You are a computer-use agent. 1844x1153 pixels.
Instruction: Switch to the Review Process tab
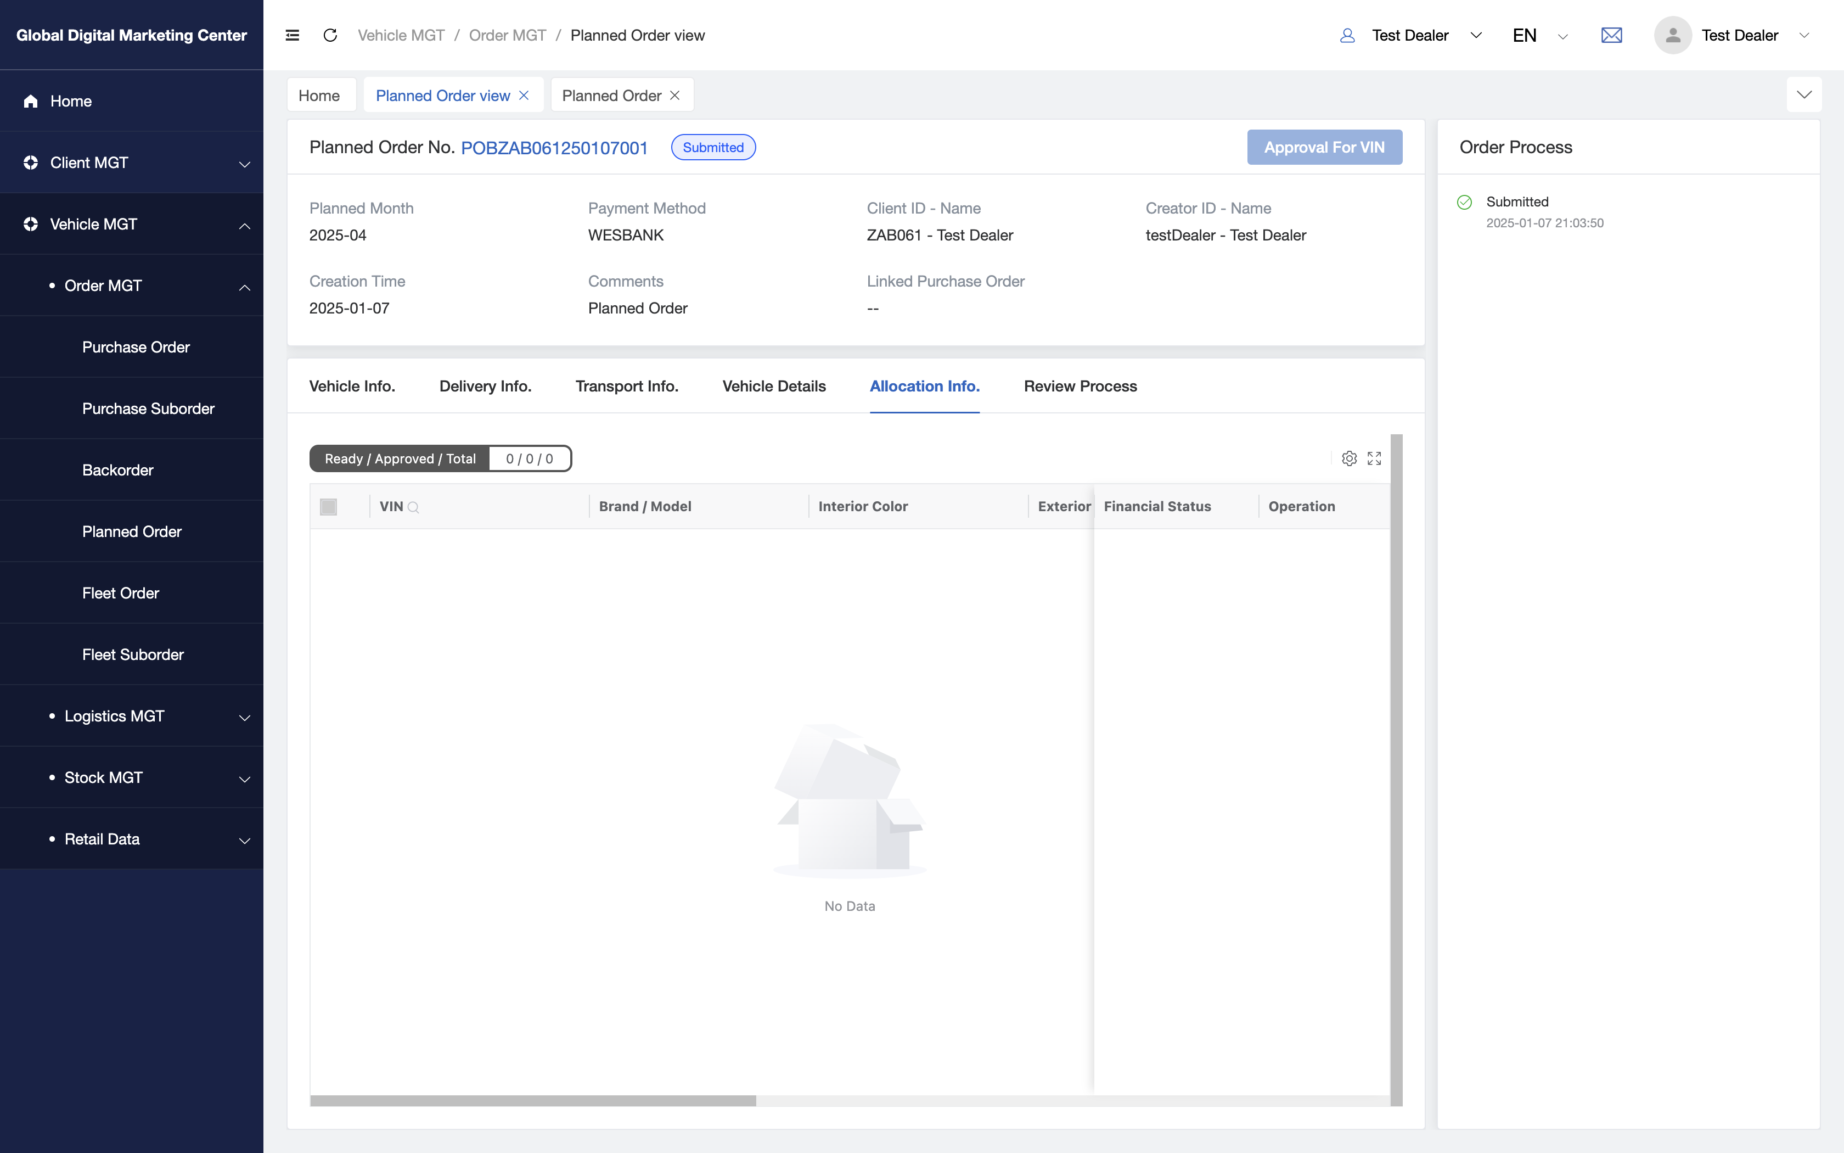point(1080,386)
